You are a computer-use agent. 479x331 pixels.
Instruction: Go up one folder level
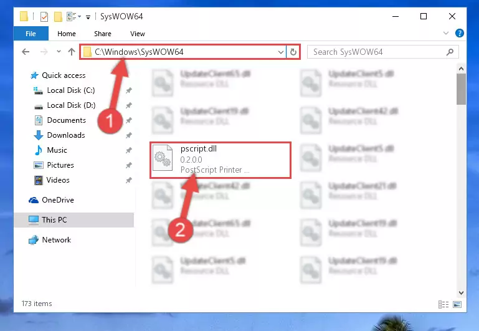72,52
